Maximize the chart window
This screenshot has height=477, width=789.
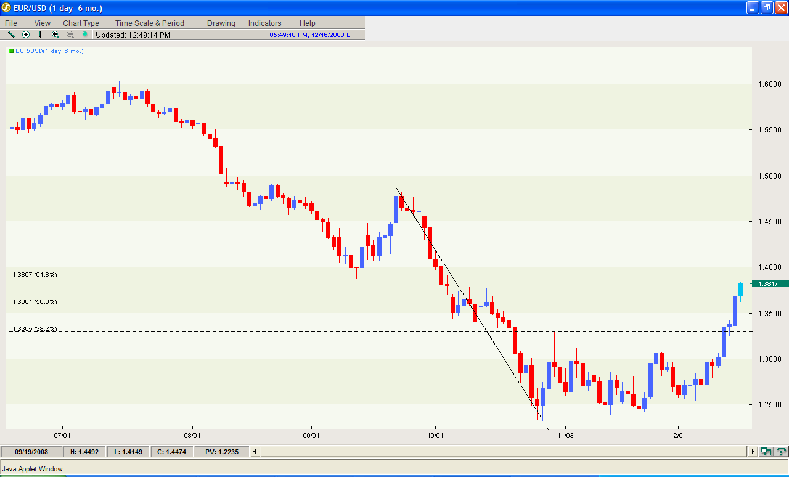(767, 8)
